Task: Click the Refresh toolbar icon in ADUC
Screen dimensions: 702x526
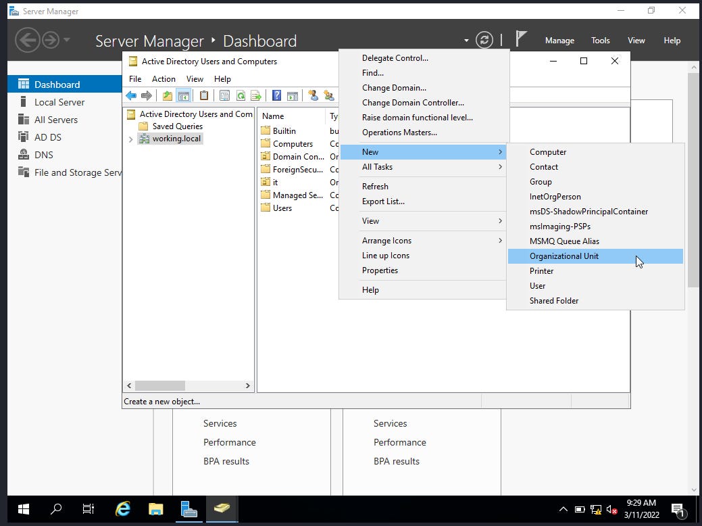Action: (241, 95)
